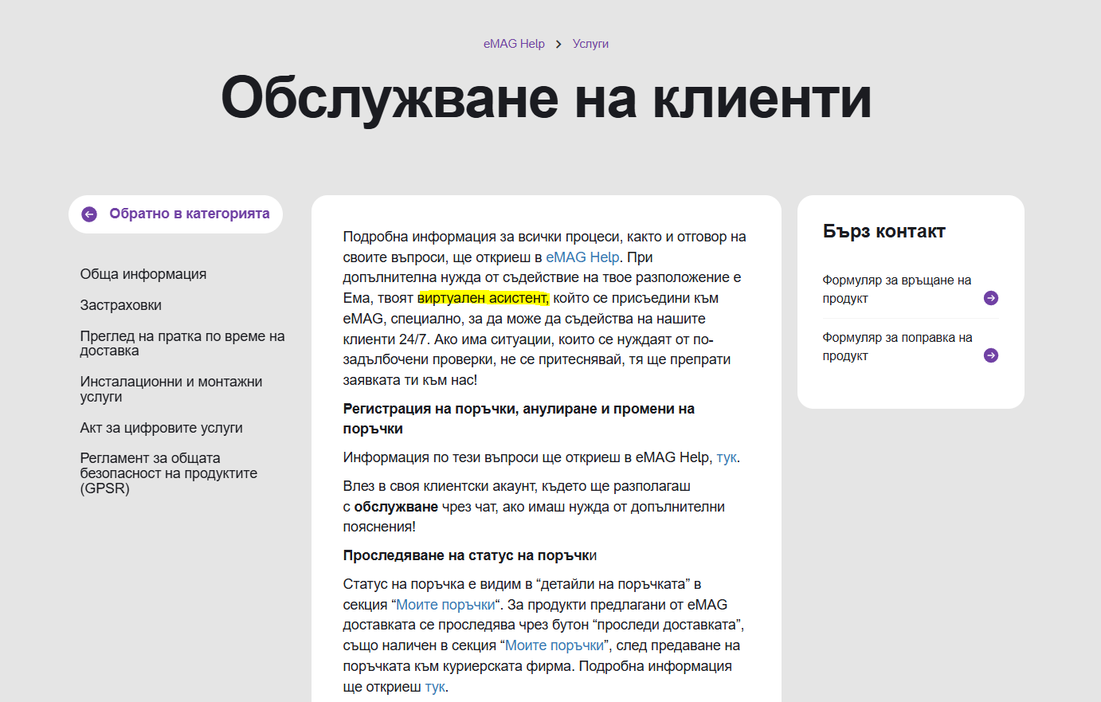Click arrow icon for Формуляр за връщане

point(990,298)
